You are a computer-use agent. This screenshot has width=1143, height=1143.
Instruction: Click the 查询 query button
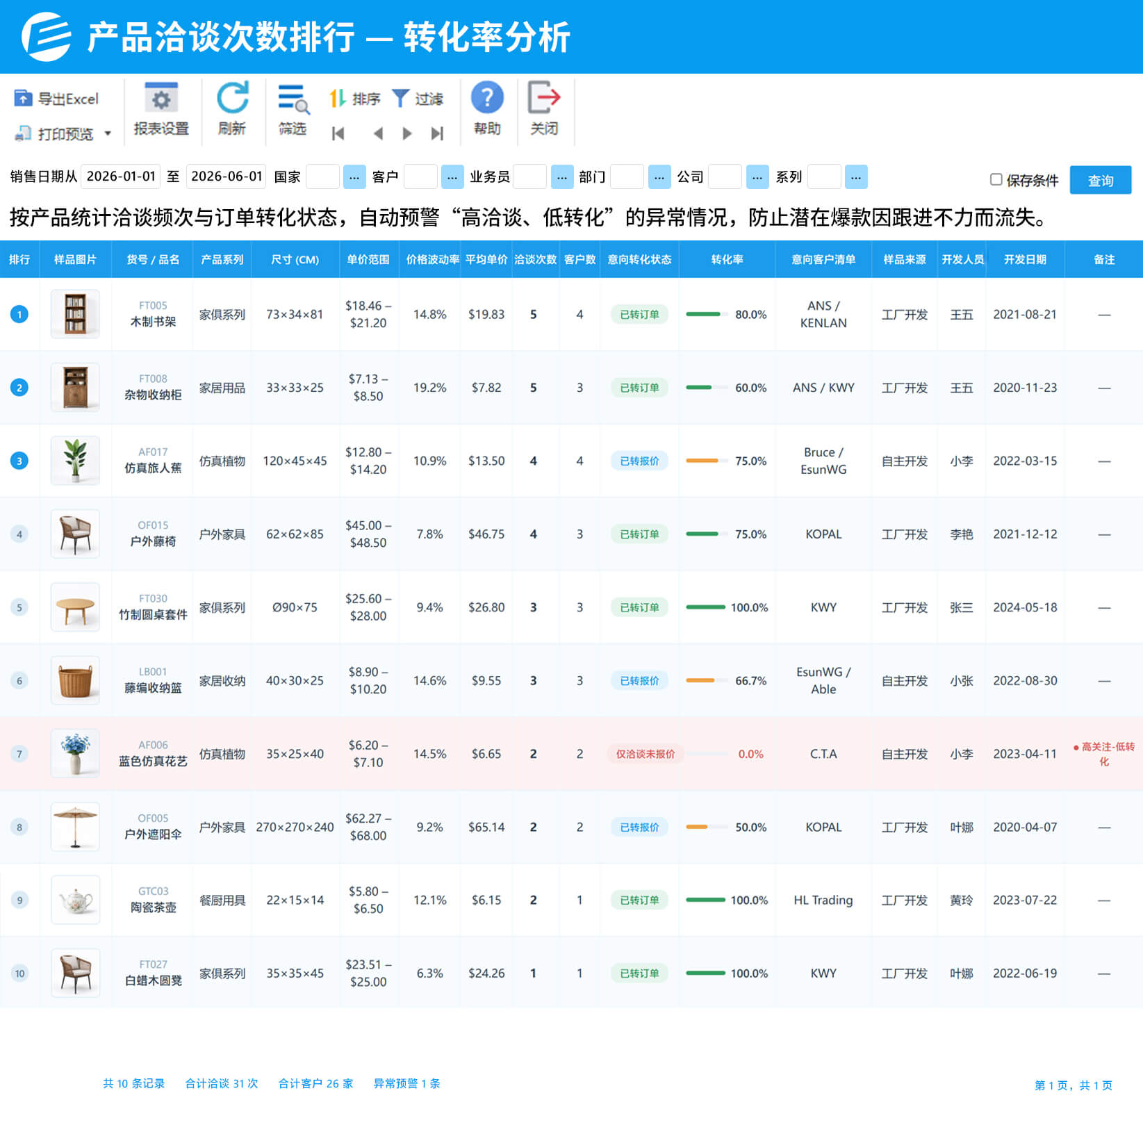(1101, 180)
